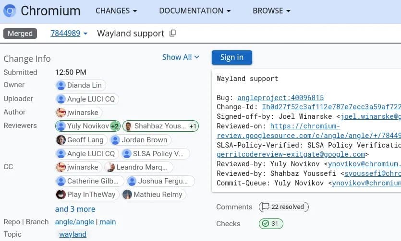Open the Reviewed-on chromium-review URL
Screen dimensions: 401x241
coord(309,131)
